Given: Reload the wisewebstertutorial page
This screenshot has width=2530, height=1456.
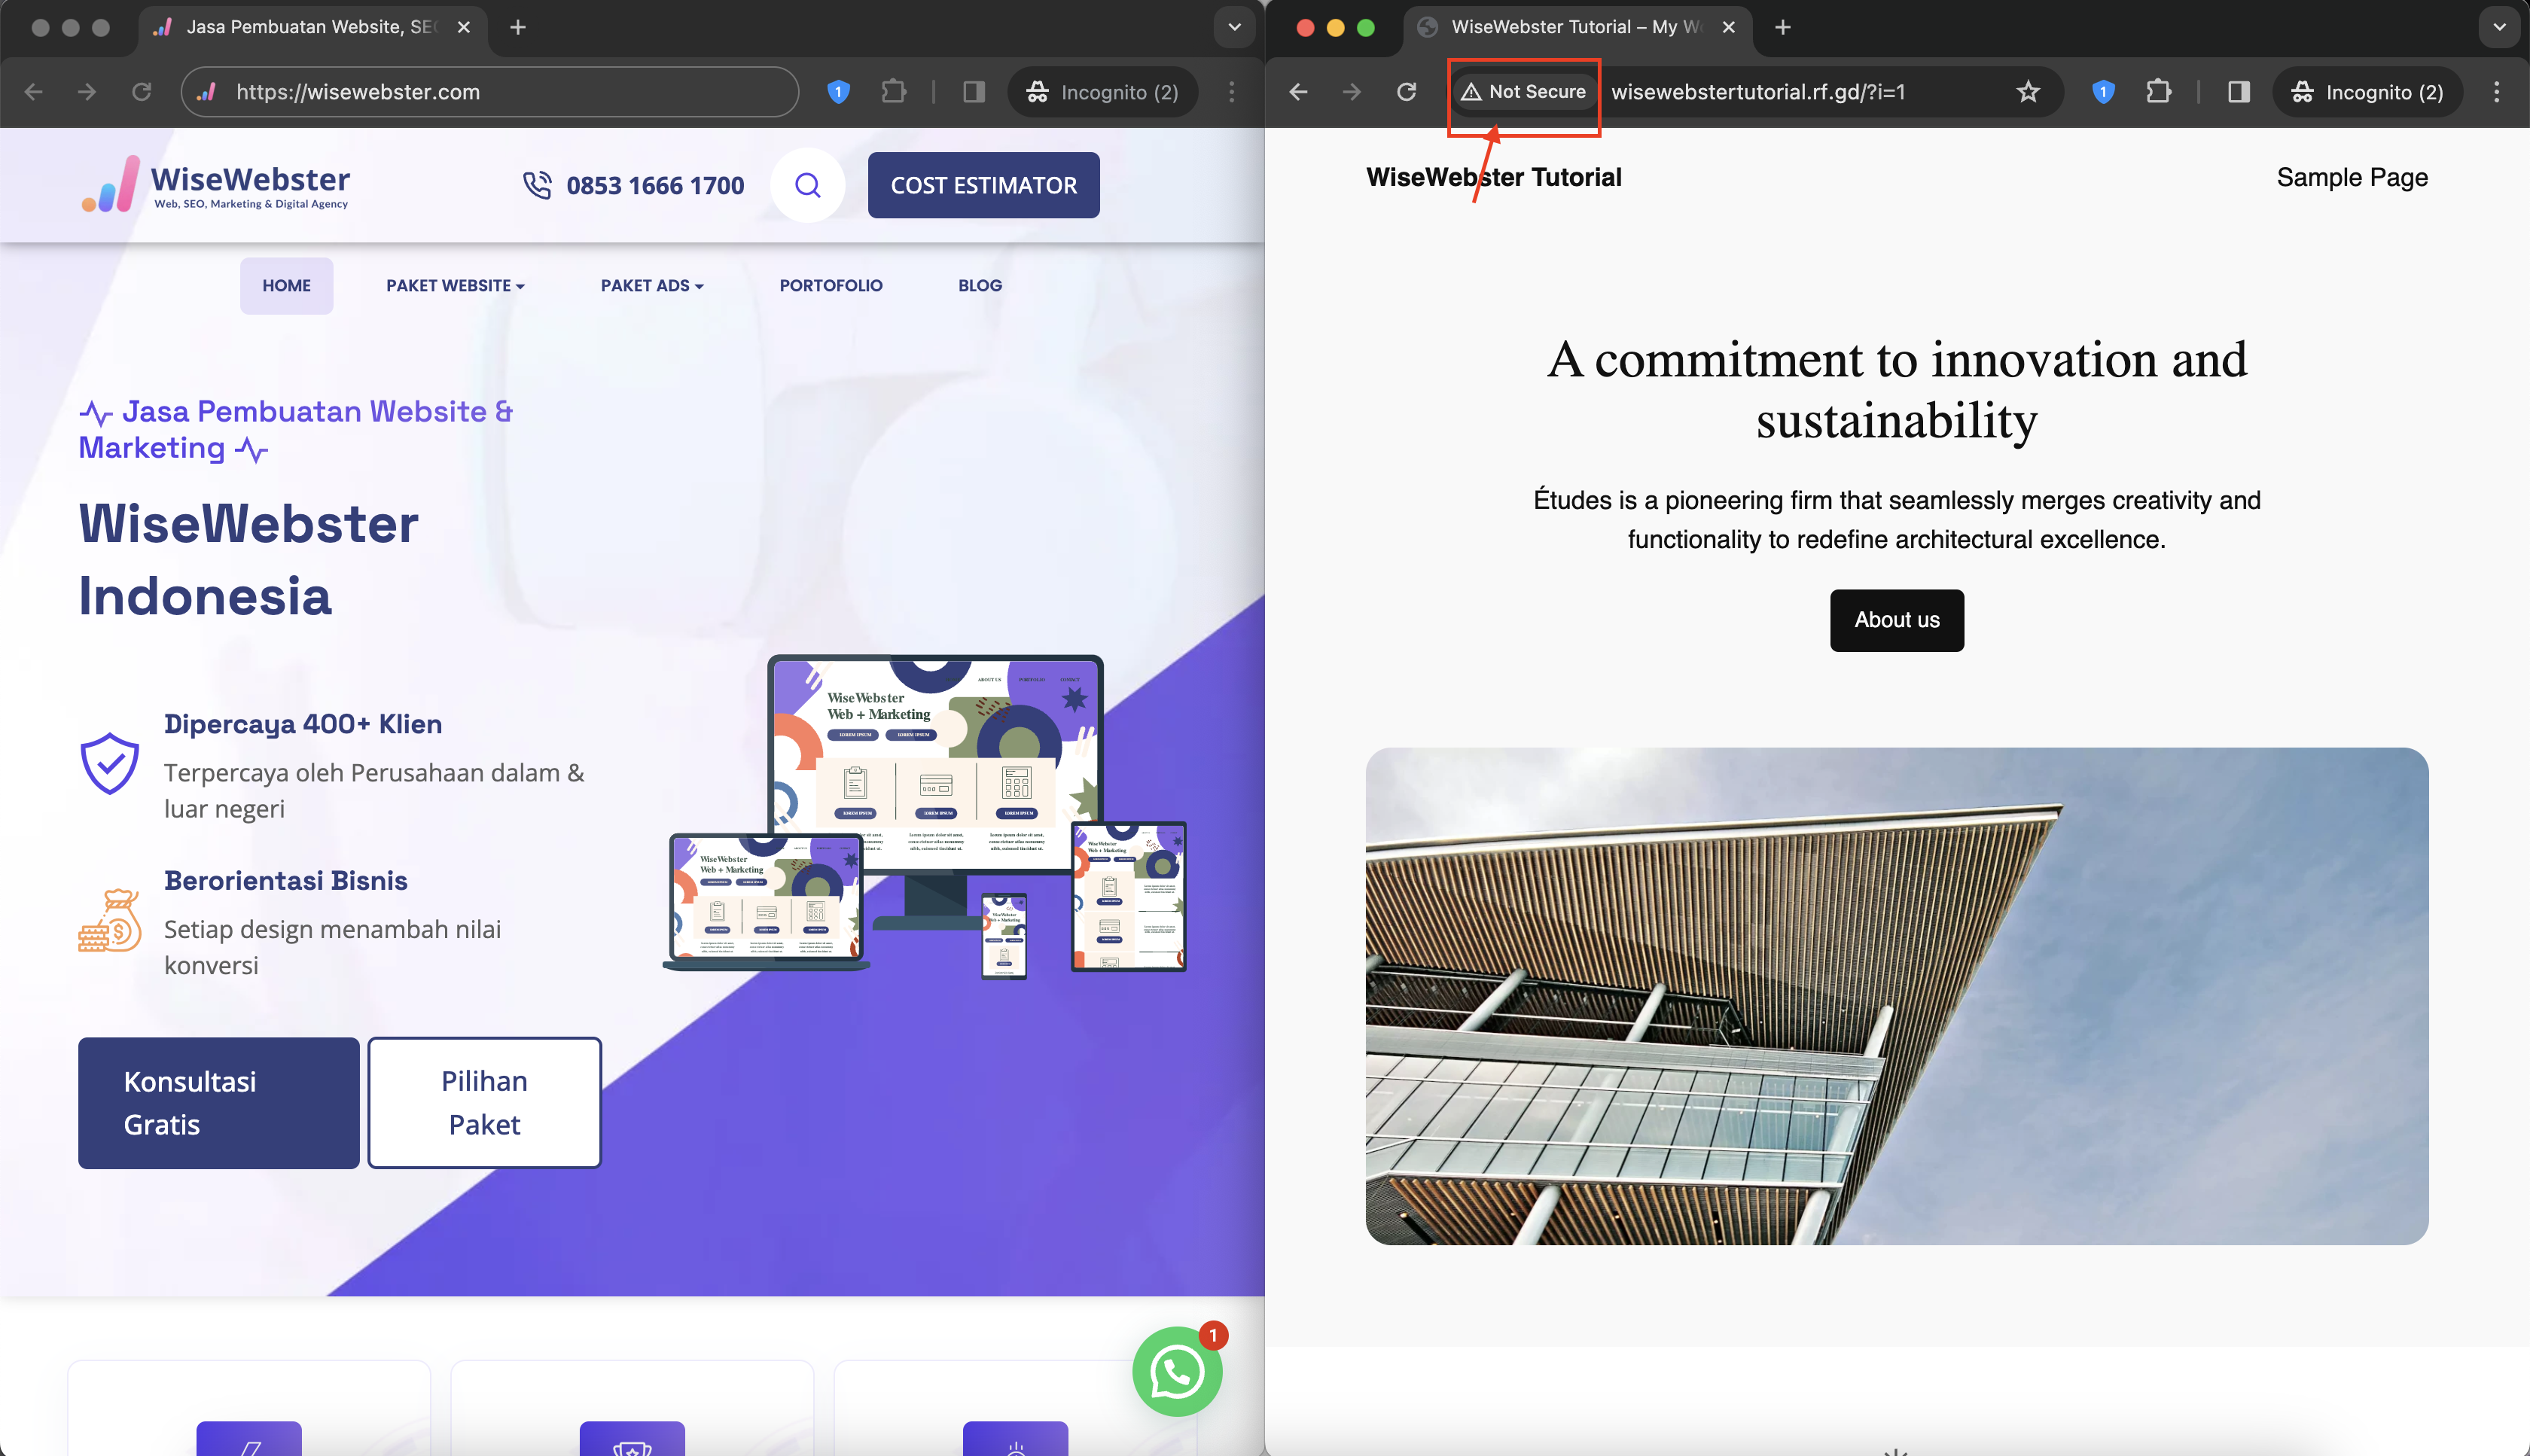Looking at the screenshot, I should click(x=1406, y=92).
